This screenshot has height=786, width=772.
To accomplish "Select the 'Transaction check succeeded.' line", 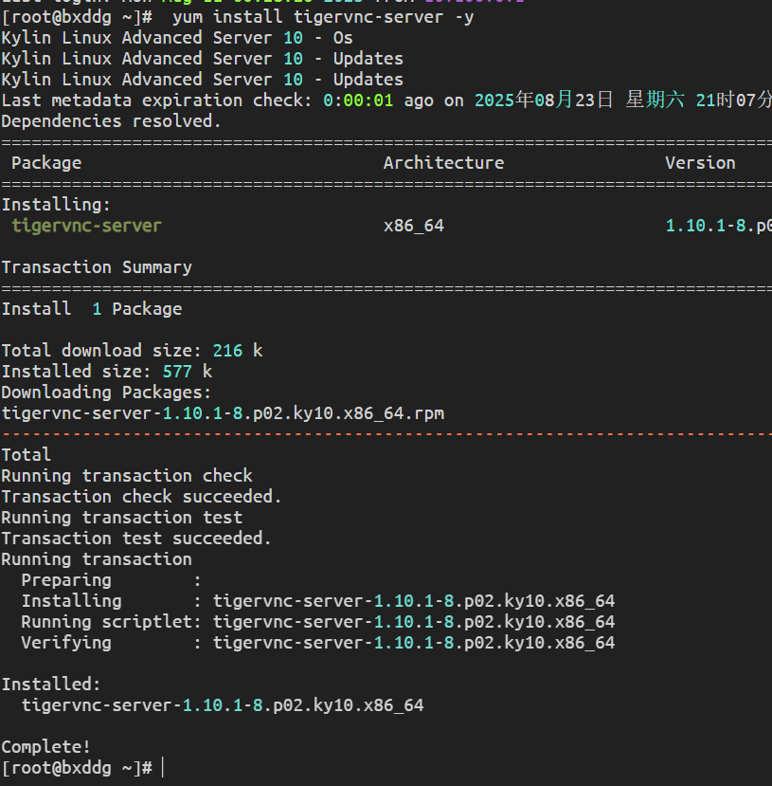I will 142,497.
